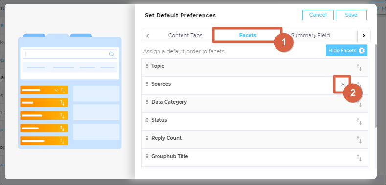Click the drag handle beside Status

pyautogui.click(x=147, y=120)
